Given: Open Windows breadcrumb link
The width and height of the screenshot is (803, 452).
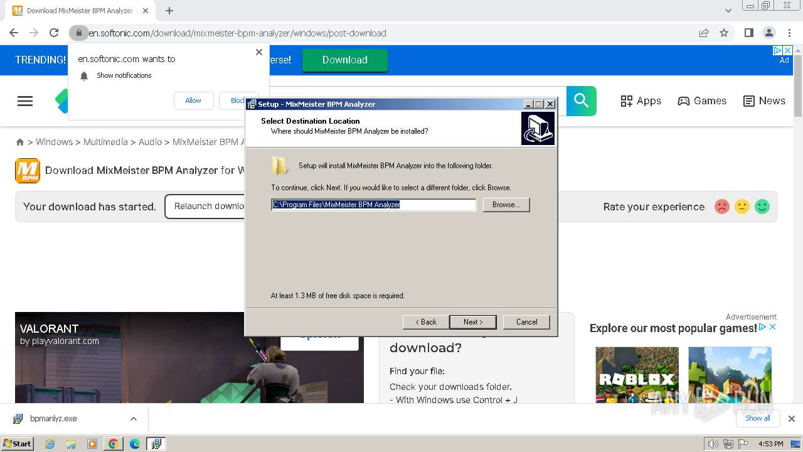Looking at the screenshot, I should (x=54, y=142).
